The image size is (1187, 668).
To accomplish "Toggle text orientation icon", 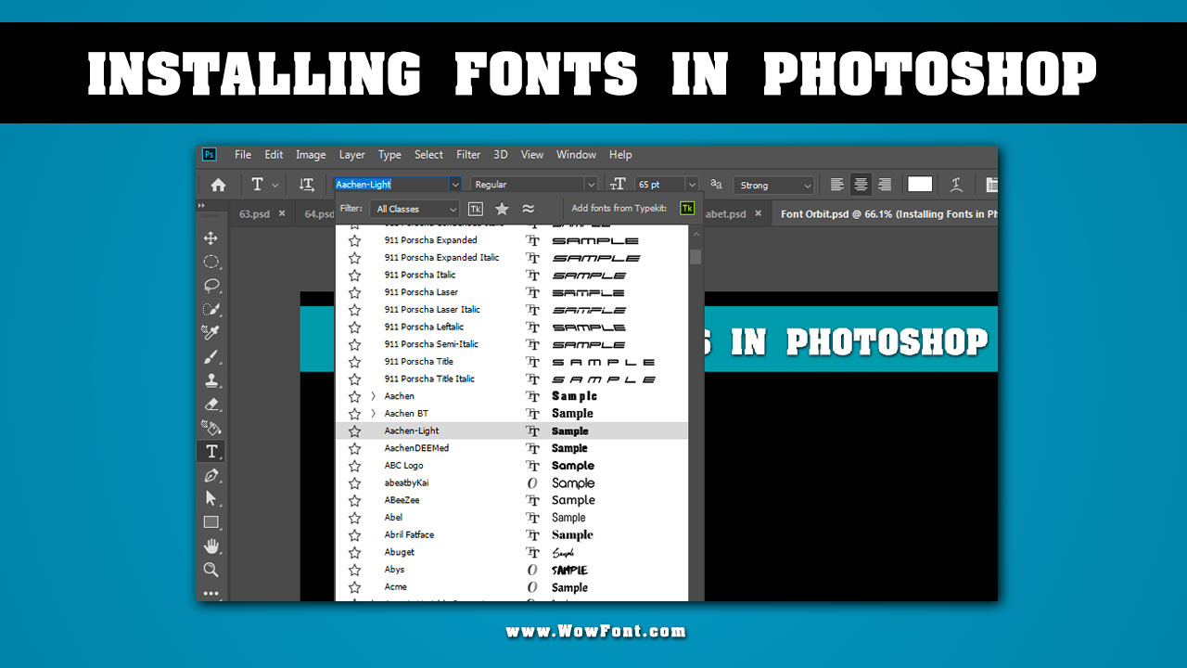I will tap(306, 185).
